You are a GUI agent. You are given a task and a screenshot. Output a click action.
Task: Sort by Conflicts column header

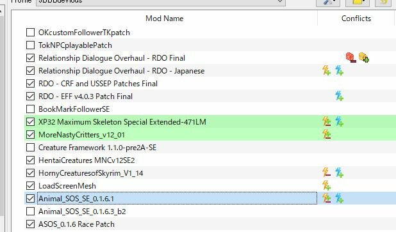pyautogui.click(x=356, y=18)
